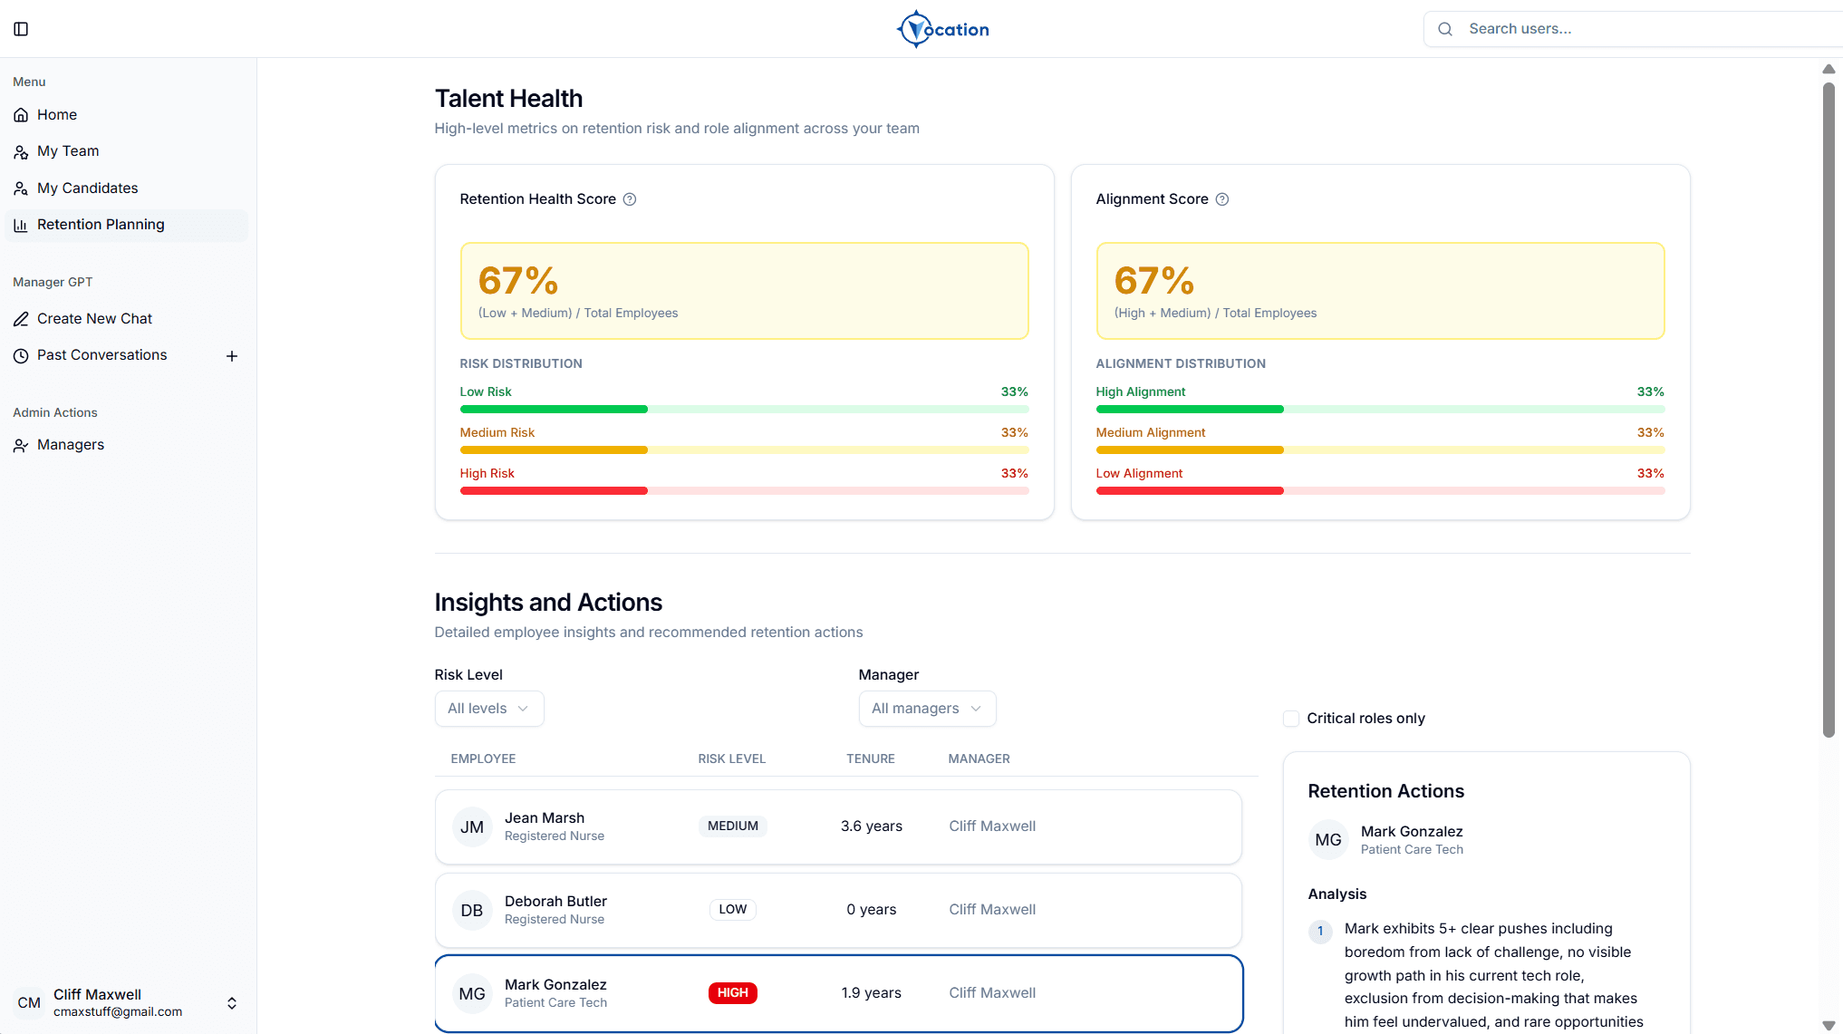Image resolution: width=1843 pixels, height=1034 pixels.
Task: Click the My Team people icon
Action: point(21,151)
